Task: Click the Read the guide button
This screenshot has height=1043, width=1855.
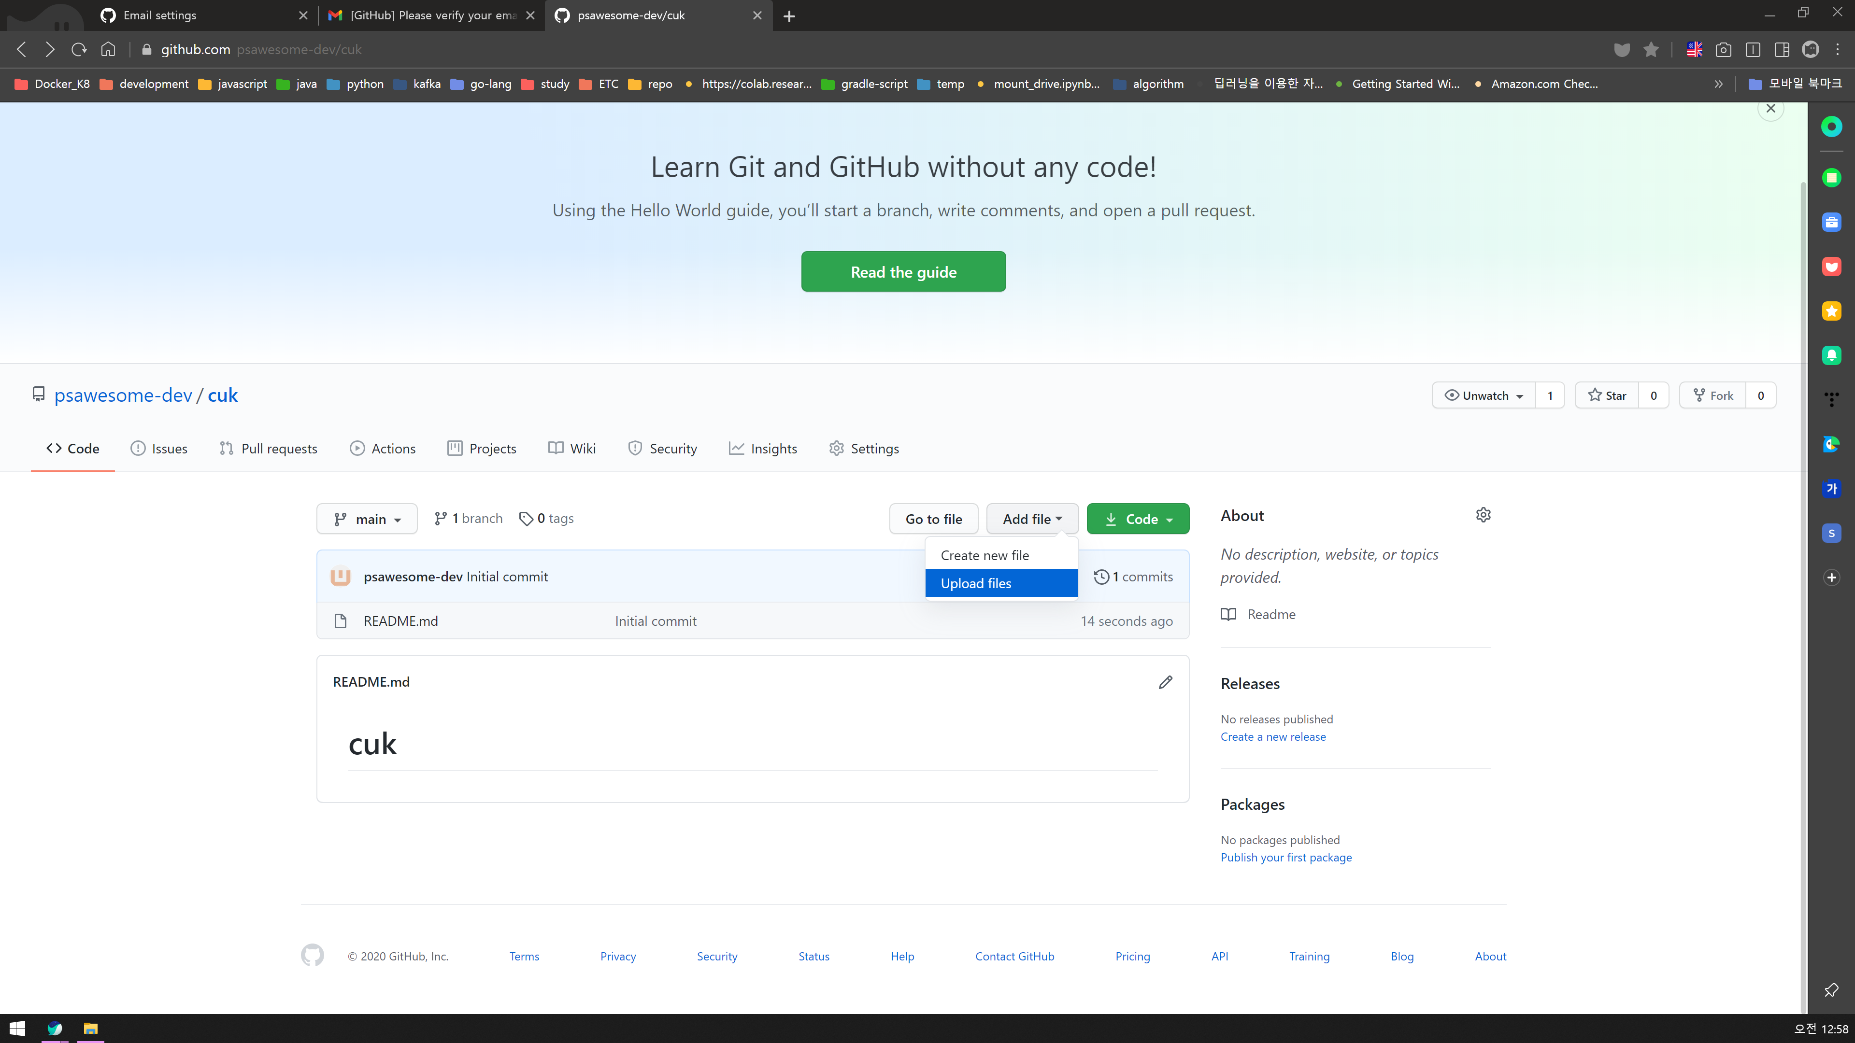Action: [903, 272]
